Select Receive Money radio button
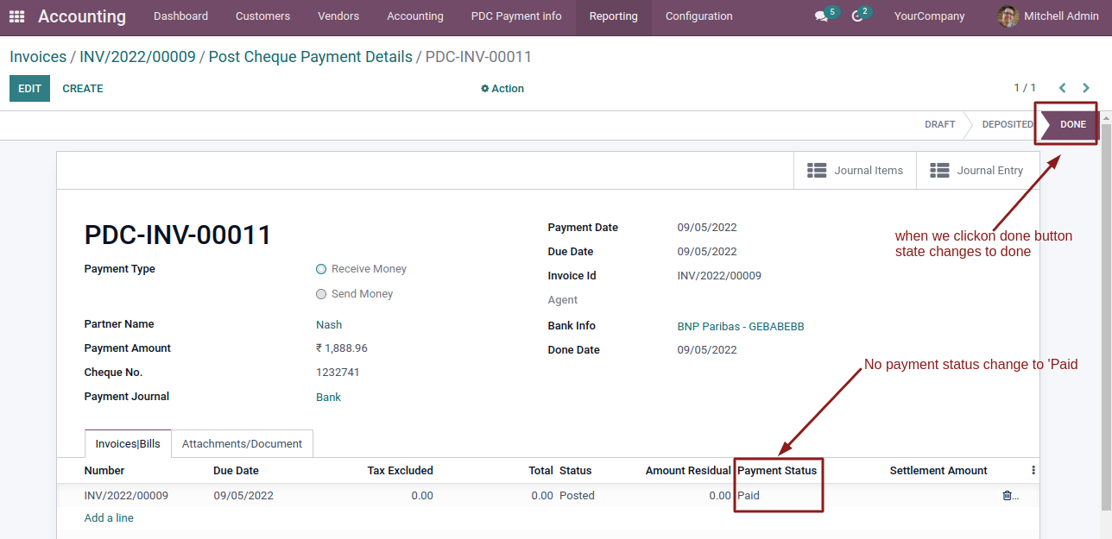The height and width of the screenshot is (539, 1112). click(321, 269)
